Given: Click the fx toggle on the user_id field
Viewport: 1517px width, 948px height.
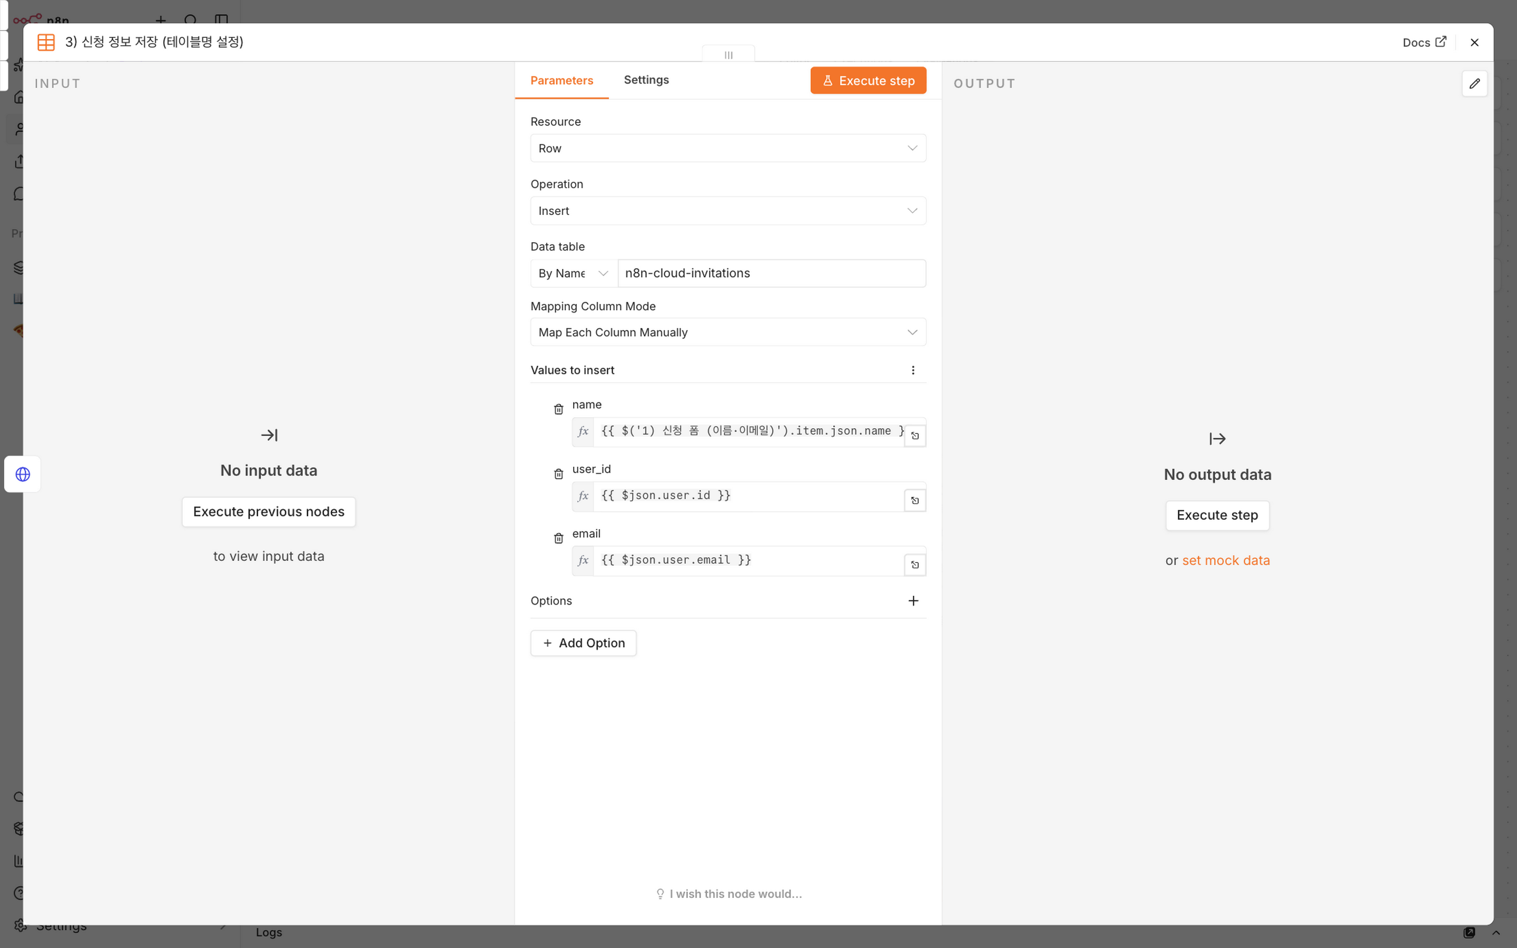Looking at the screenshot, I should (583, 496).
